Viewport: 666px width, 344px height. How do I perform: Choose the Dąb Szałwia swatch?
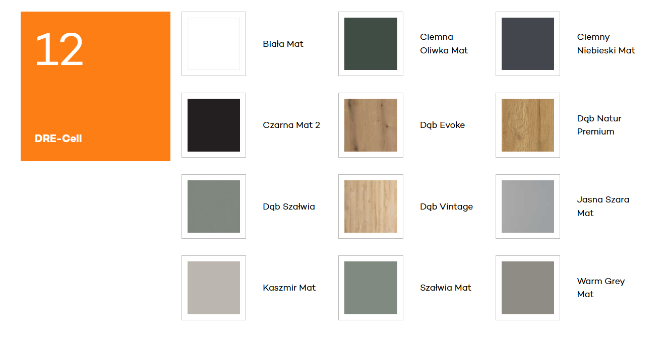coord(214,207)
